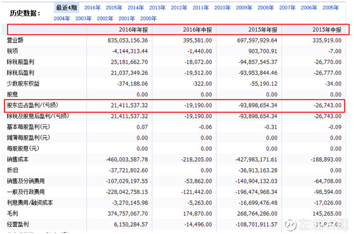Select the 摊薄每股盈利(元) row label

coord(29,138)
